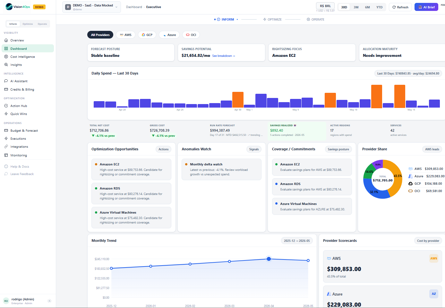Click the Vision4Ops logo

[x=18, y=7]
